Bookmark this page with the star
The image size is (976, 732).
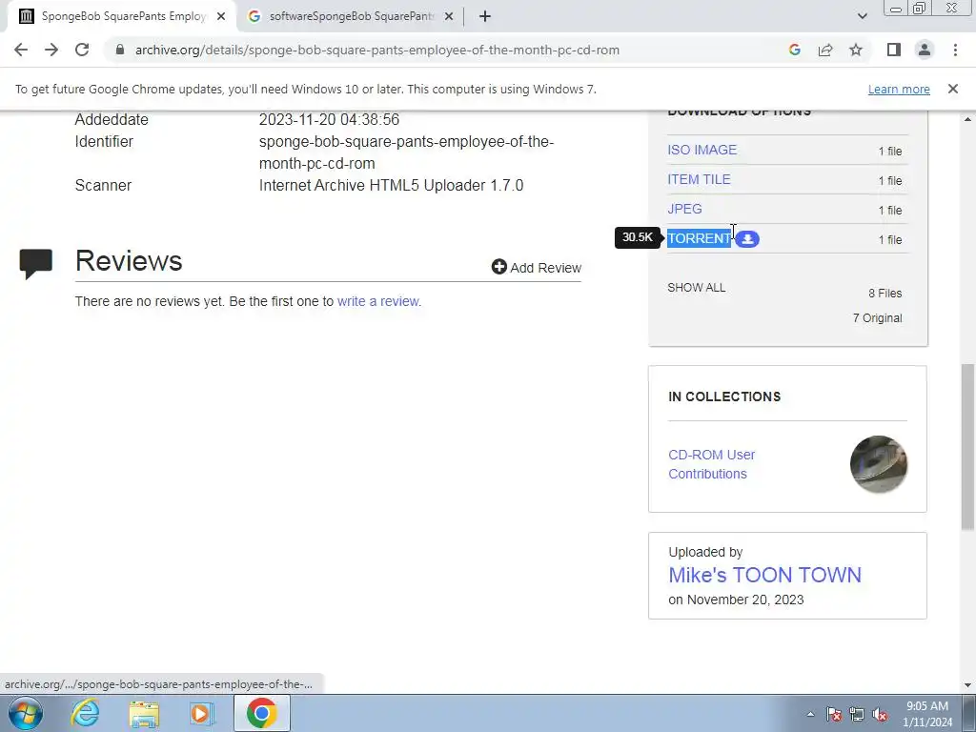point(856,50)
